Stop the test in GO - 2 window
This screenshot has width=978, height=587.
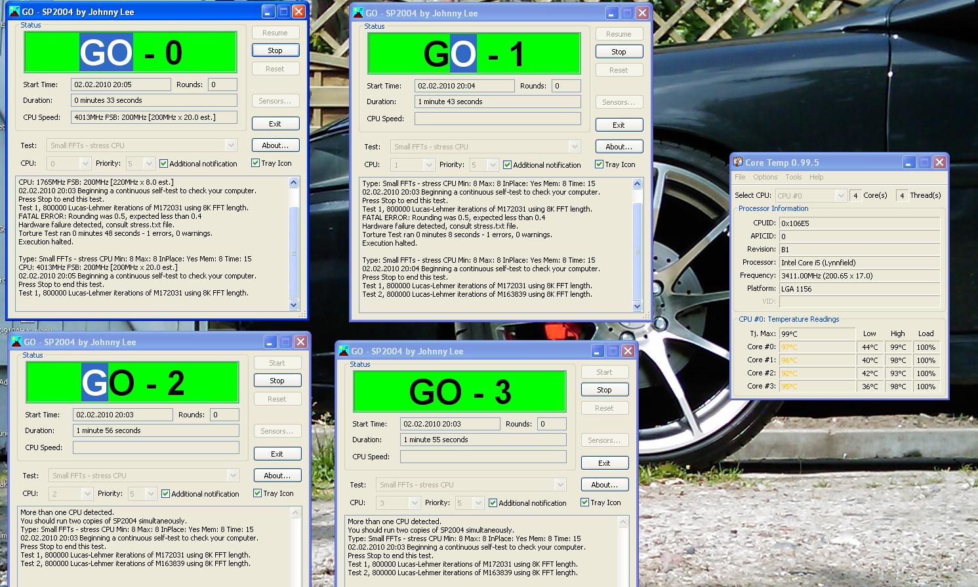point(277,381)
